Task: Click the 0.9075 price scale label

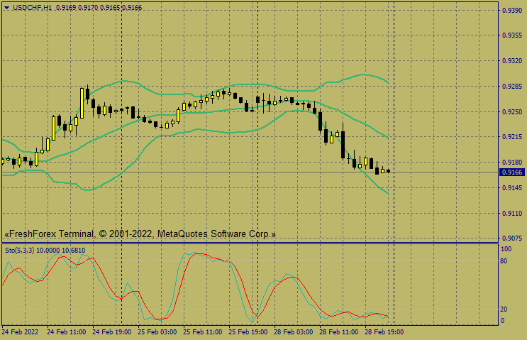Action: click(512, 238)
